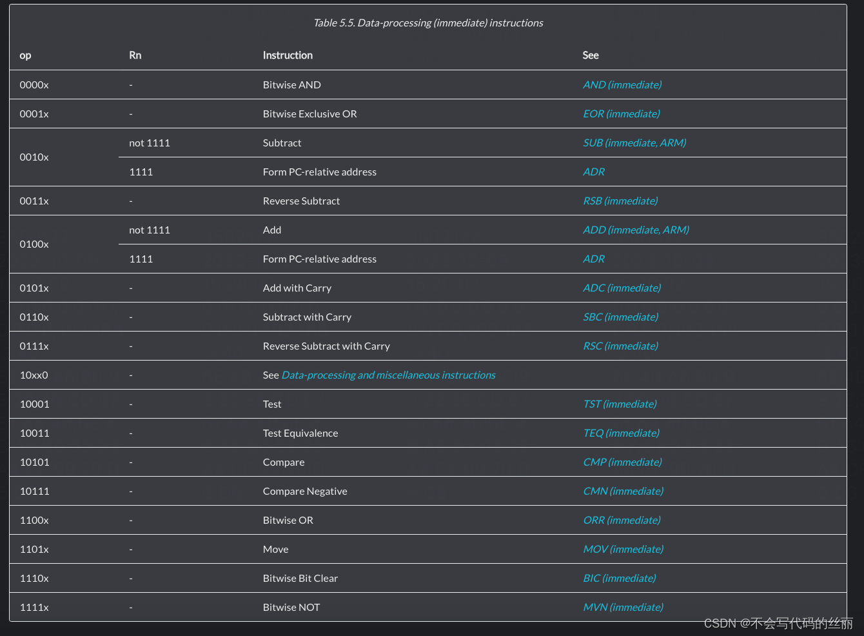
Task: Open the TST (immediate) link
Action: click(620, 404)
